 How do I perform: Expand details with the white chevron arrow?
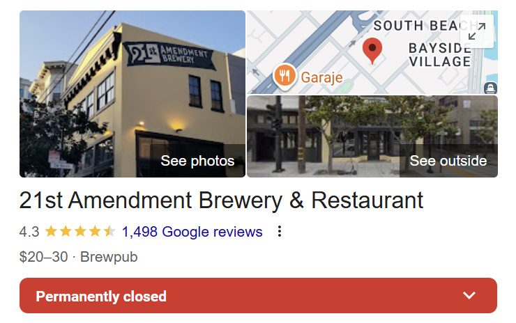point(469,295)
